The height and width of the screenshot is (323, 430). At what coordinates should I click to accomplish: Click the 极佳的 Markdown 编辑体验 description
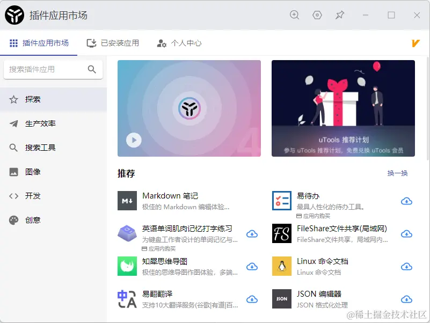(x=186, y=207)
